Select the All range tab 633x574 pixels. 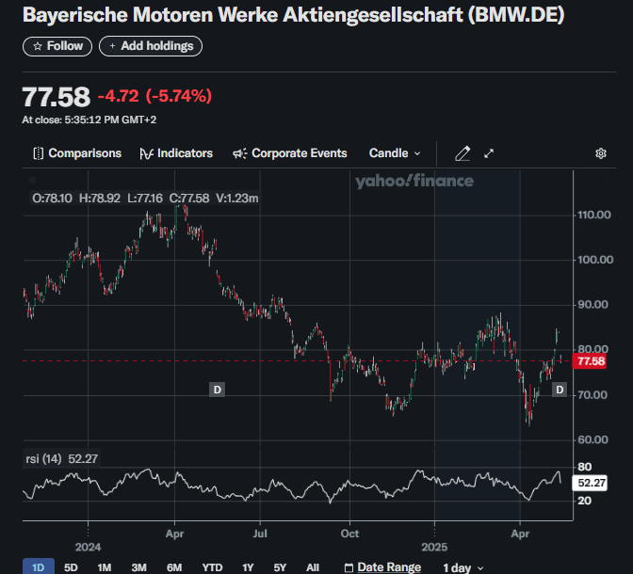point(313,567)
